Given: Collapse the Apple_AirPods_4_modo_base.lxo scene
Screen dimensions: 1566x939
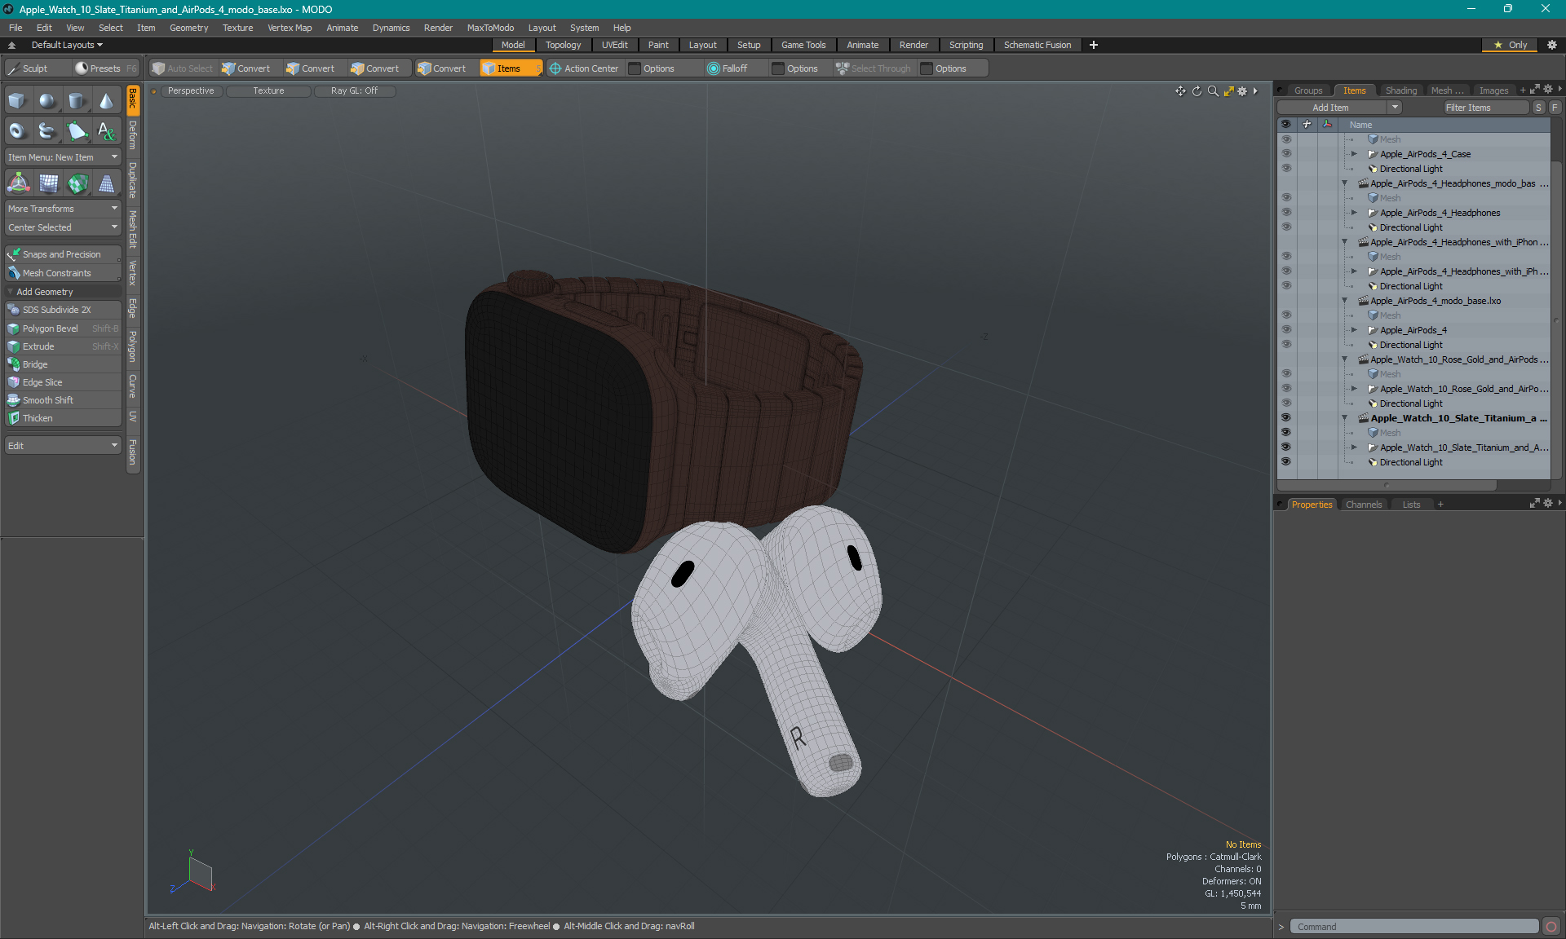Looking at the screenshot, I should 1345,301.
